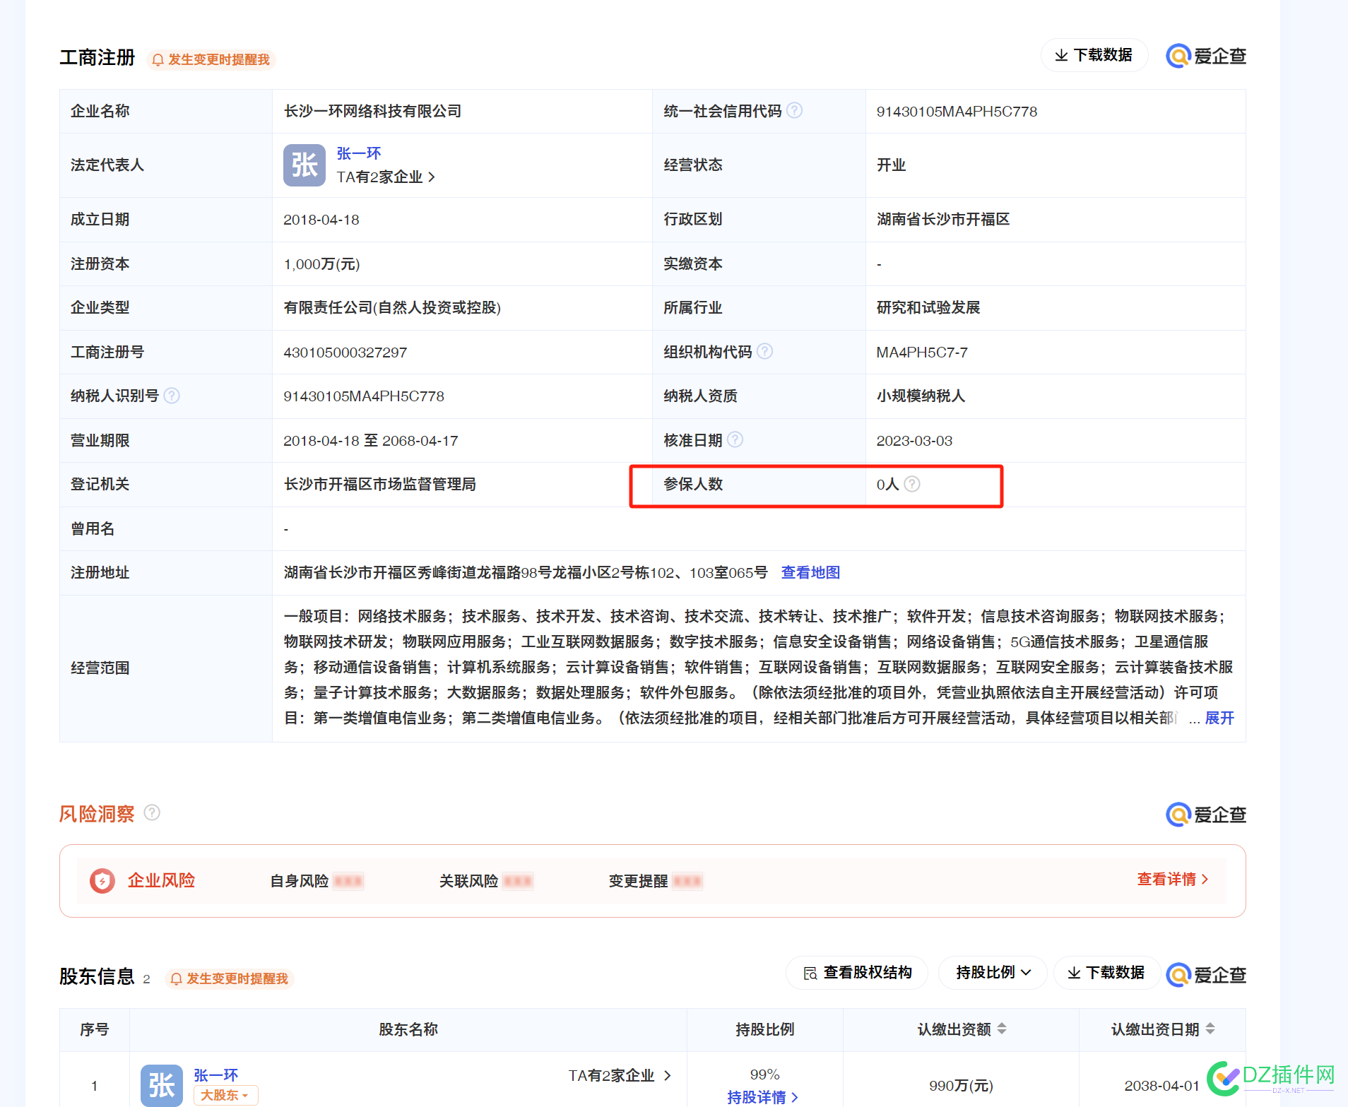Click 成立日期 value 2018-04-18
The width and height of the screenshot is (1348, 1107).
coord(321,220)
